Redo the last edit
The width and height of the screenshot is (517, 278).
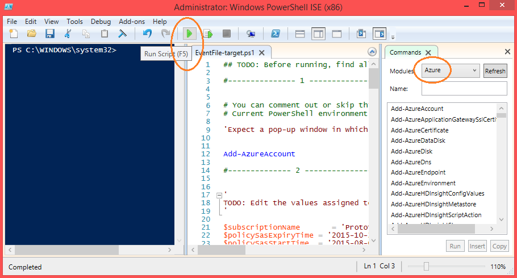click(x=165, y=34)
